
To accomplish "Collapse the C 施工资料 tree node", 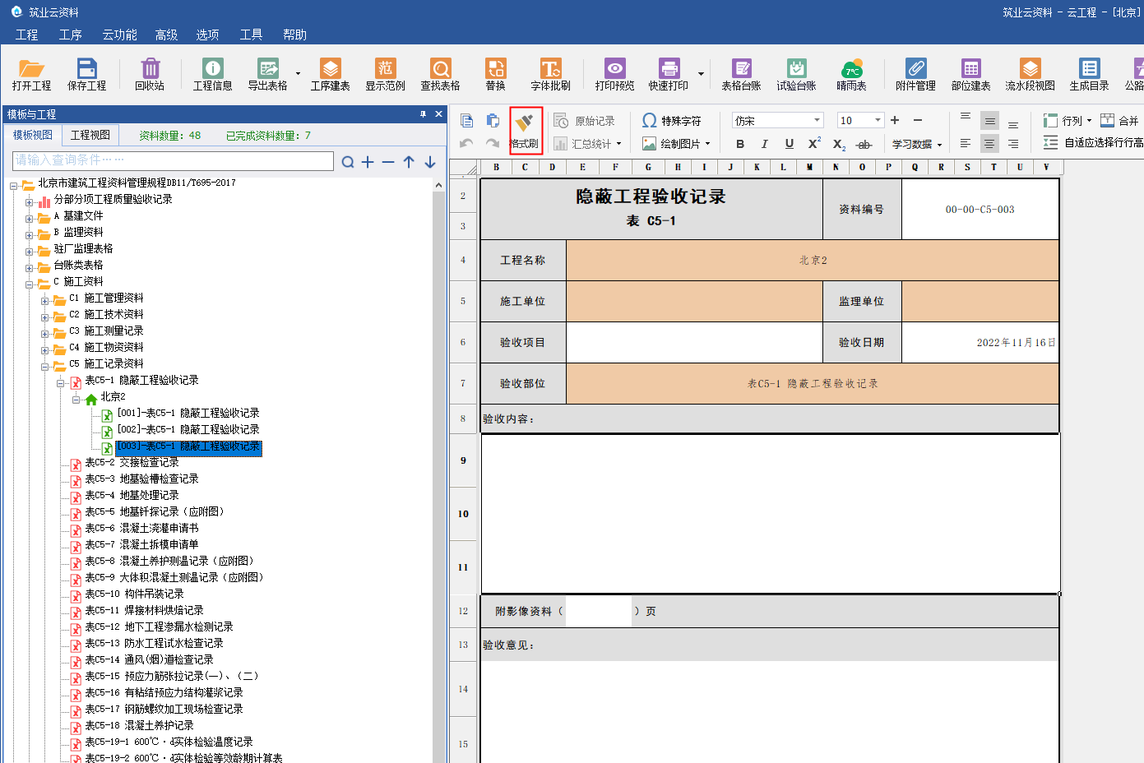I will [30, 284].
